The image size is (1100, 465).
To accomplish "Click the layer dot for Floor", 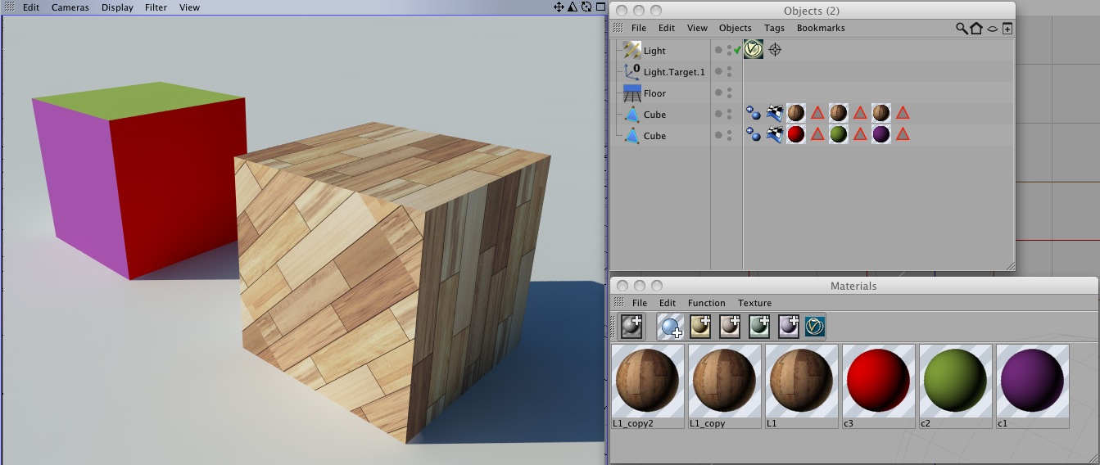I will click(x=718, y=93).
